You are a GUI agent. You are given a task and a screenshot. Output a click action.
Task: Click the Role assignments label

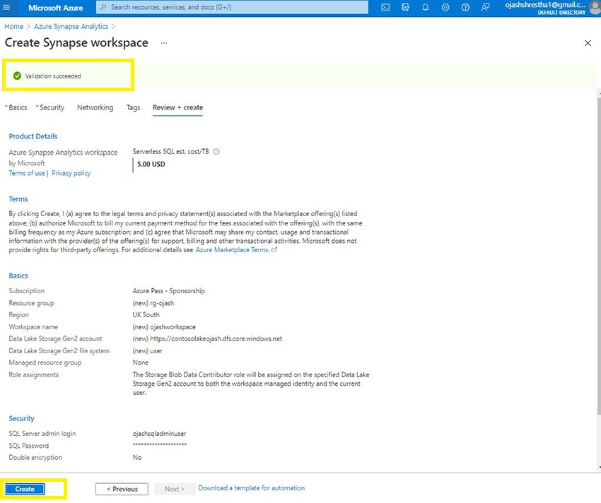34,375
